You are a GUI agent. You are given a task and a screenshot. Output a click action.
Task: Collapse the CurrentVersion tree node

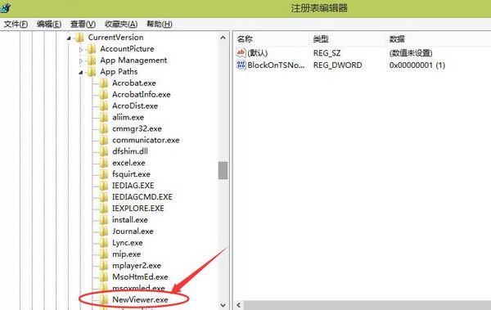click(x=69, y=38)
